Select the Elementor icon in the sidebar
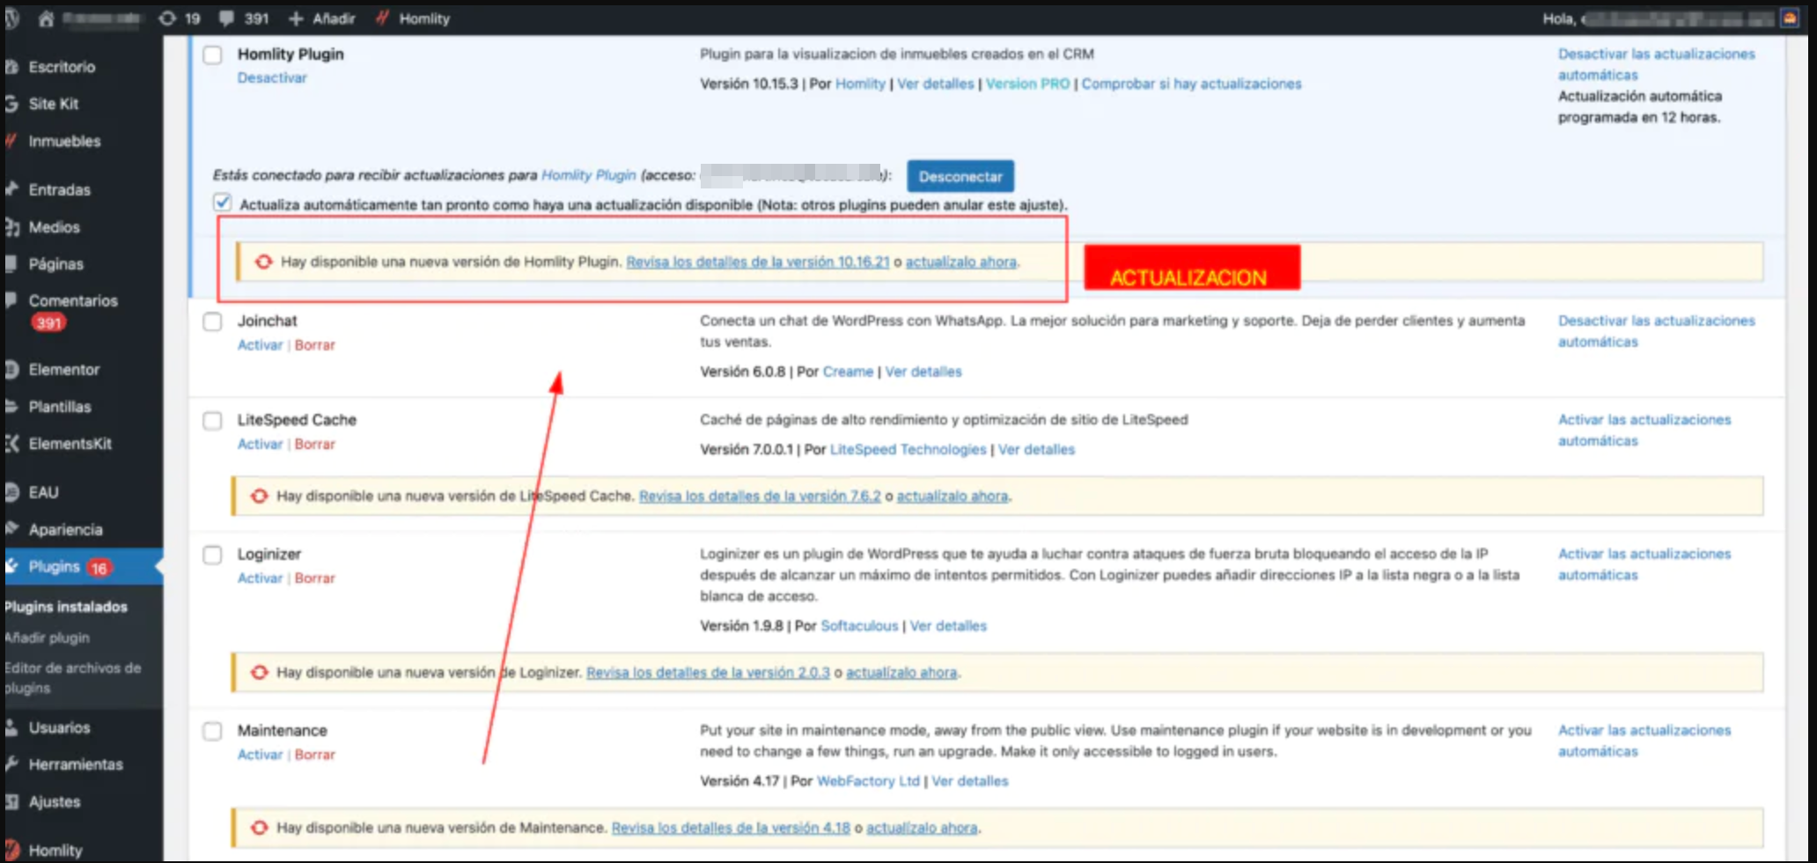1817x863 pixels. [x=11, y=370]
